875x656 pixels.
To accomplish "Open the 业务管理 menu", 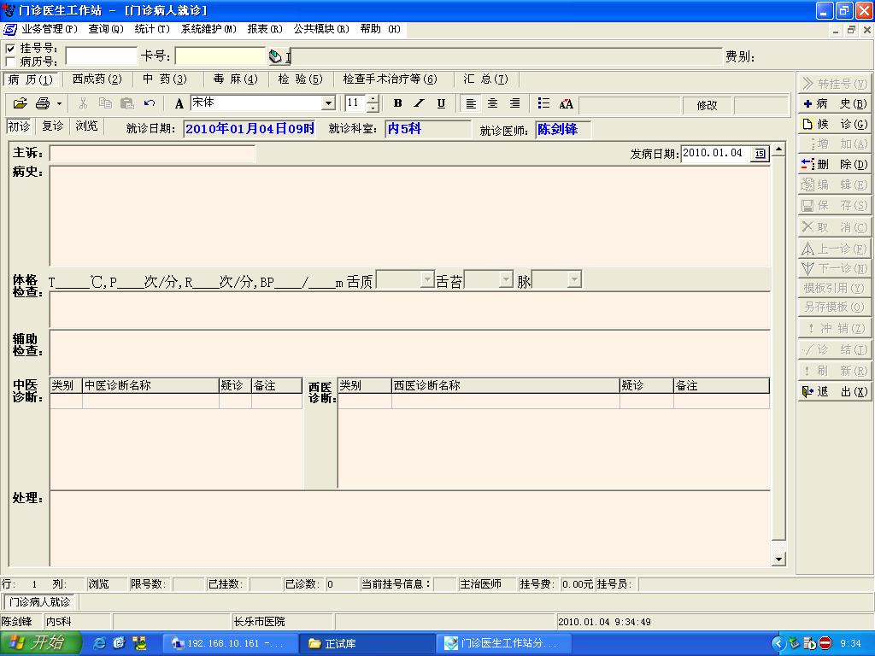I will (x=49, y=29).
